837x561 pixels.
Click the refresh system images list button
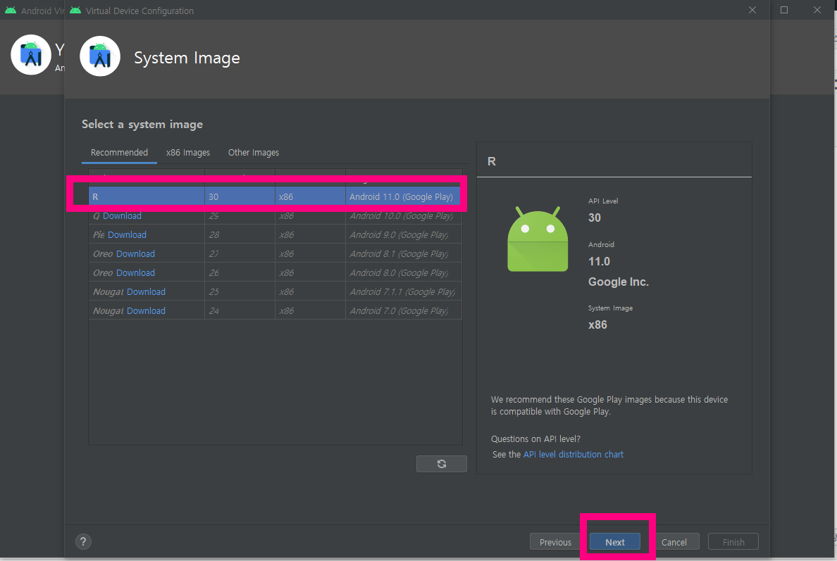click(442, 464)
